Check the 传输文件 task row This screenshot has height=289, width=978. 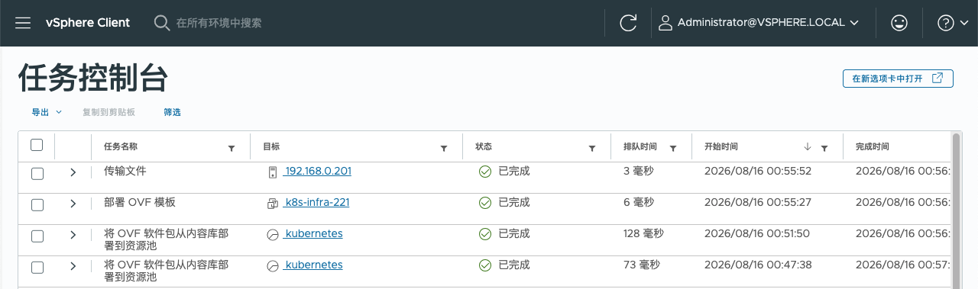coord(37,173)
